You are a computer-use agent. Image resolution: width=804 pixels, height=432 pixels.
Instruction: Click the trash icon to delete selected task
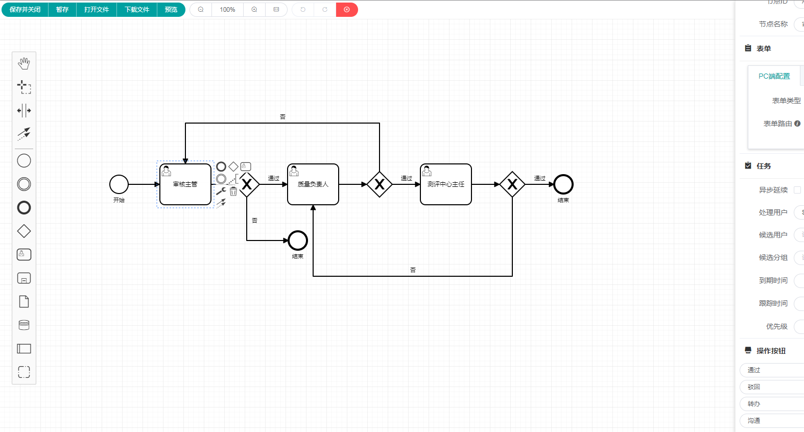click(x=233, y=191)
